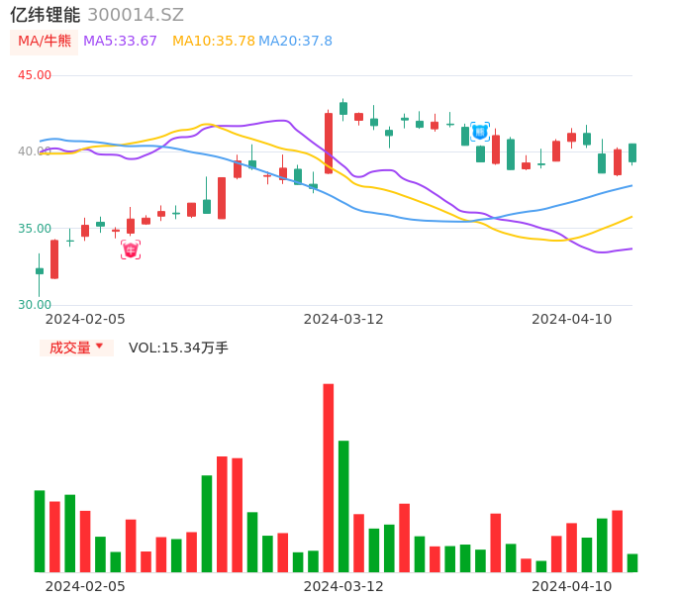Image resolution: width=679 pixels, height=600 pixels.
Task: Click the 2024-04-10 date label under volume
Action: [x=571, y=586]
